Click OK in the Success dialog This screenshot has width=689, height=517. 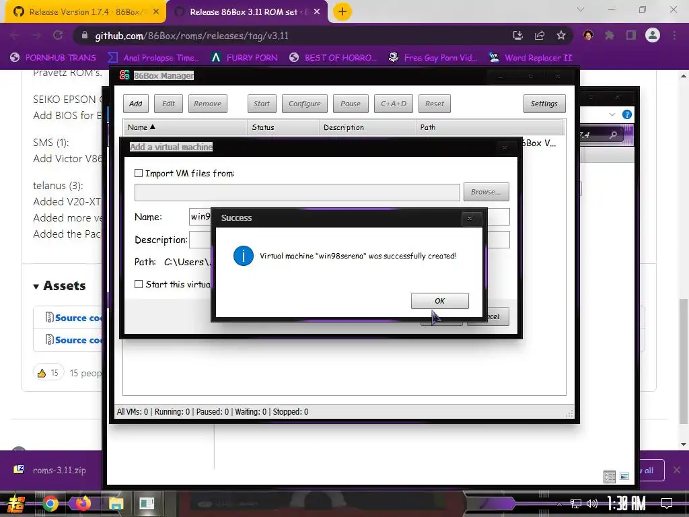click(x=440, y=301)
